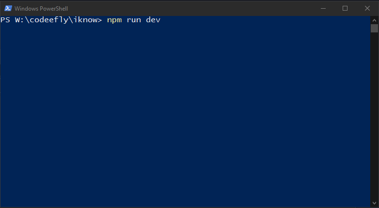The height and width of the screenshot is (208, 379).
Task: Click the scrollbar down arrow
Action: (374, 203)
